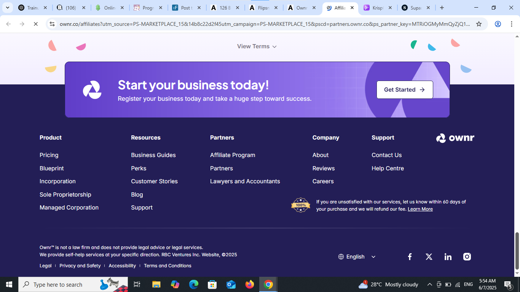
Task: Open the Blueprint link
Action: [52, 168]
